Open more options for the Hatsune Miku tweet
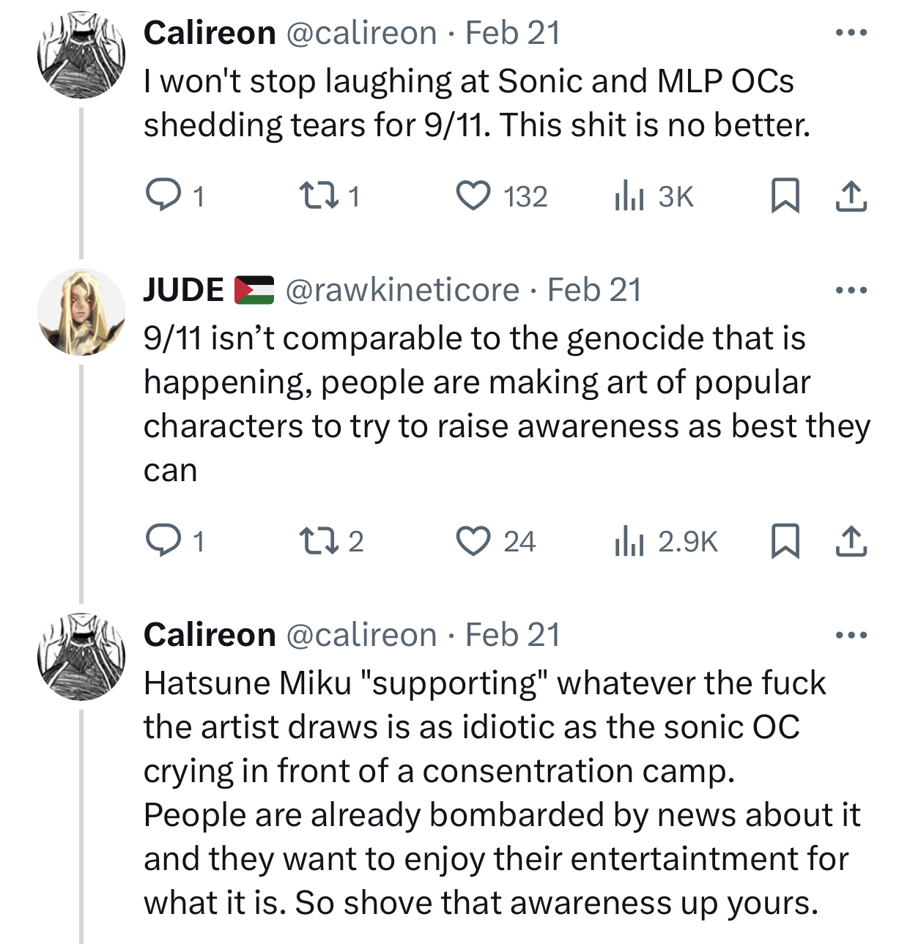This screenshot has height=944, width=910. pyautogui.click(x=851, y=635)
